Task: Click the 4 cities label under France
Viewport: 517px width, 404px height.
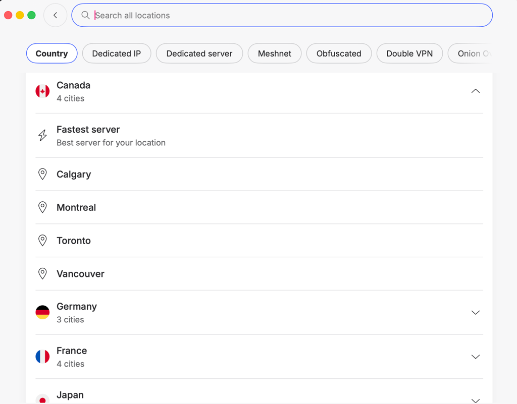Action: point(71,364)
